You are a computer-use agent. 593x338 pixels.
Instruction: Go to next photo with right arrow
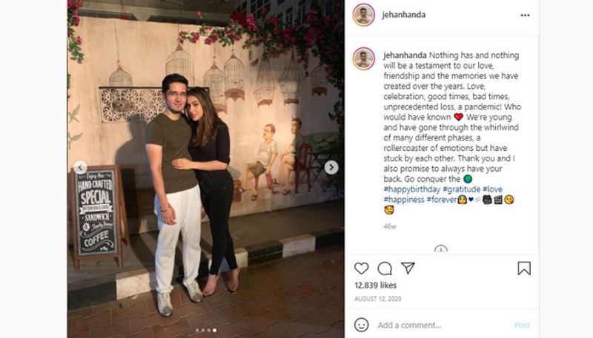coord(331,167)
